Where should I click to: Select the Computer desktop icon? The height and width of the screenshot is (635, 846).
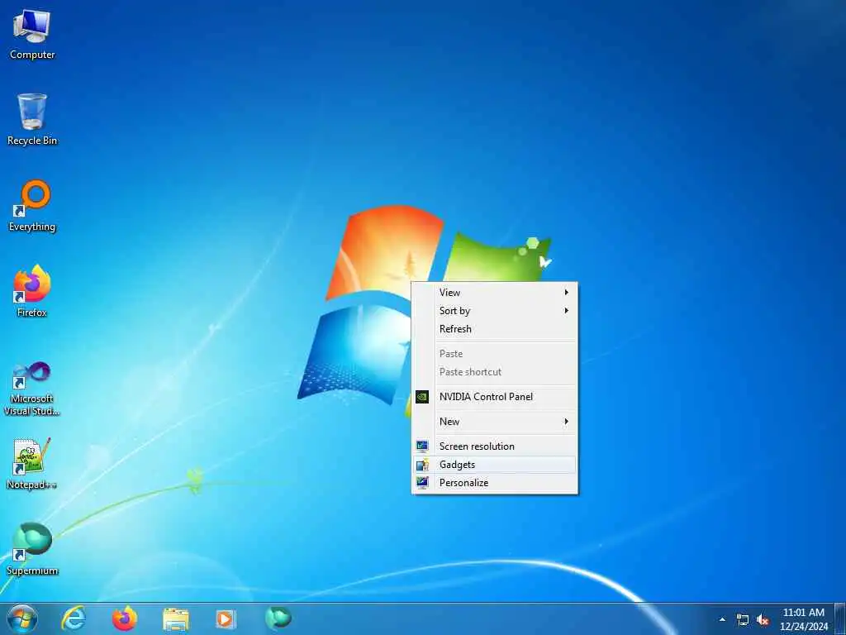pyautogui.click(x=32, y=35)
